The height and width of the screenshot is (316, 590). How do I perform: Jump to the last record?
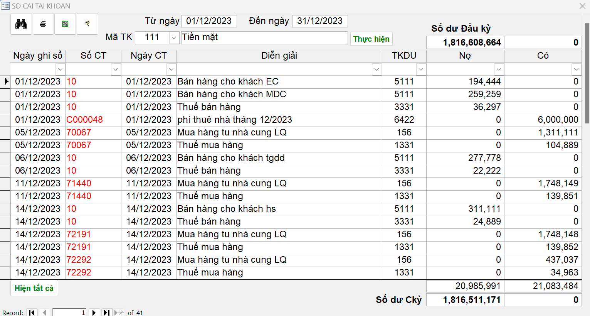107,313
